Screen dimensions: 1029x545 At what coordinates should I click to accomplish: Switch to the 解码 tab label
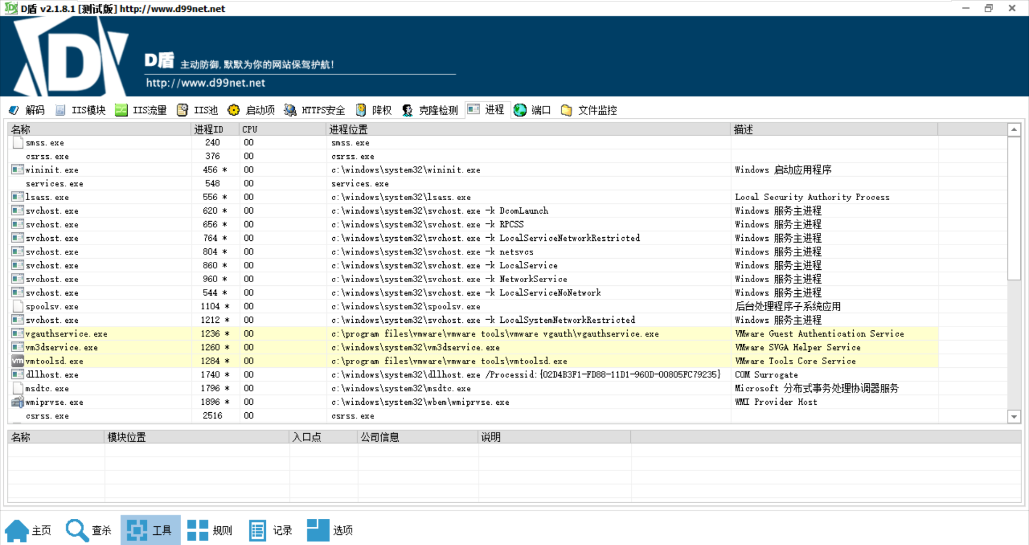point(35,110)
